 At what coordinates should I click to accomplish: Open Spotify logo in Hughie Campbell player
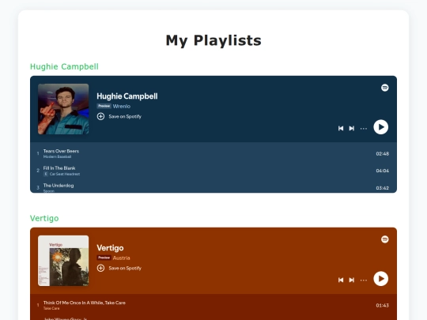pyautogui.click(x=385, y=88)
